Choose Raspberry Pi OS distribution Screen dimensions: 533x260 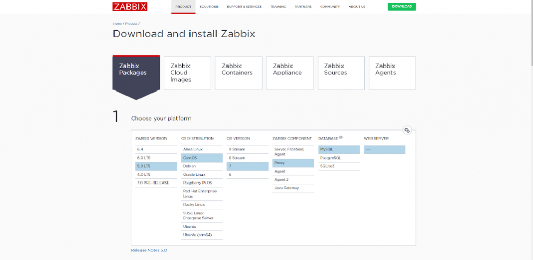[x=201, y=183]
